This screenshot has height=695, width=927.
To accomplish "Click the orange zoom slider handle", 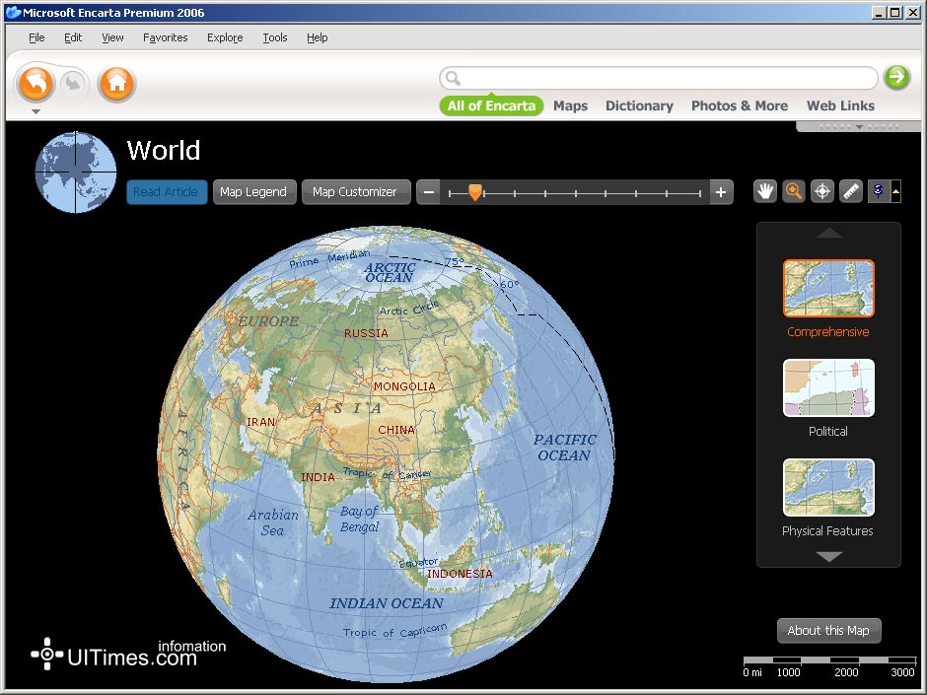I will tap(475, 192).
